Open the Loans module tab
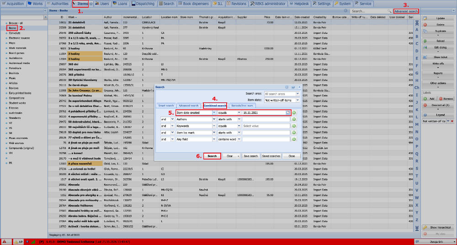 click(119, 4)
